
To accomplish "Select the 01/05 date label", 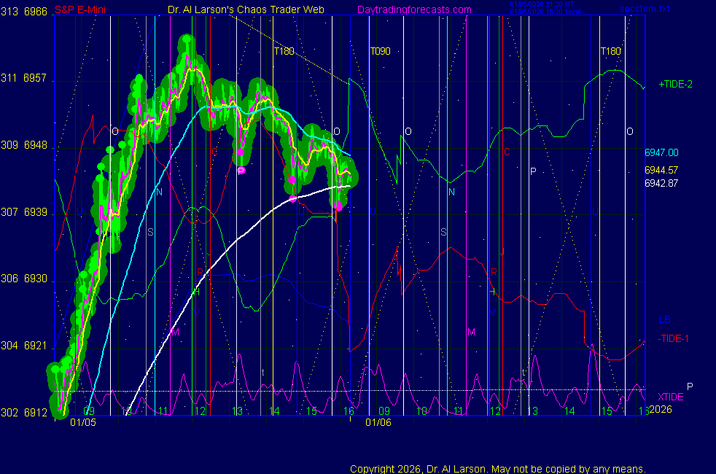I will pyautogui.click(x=82, y=422).
